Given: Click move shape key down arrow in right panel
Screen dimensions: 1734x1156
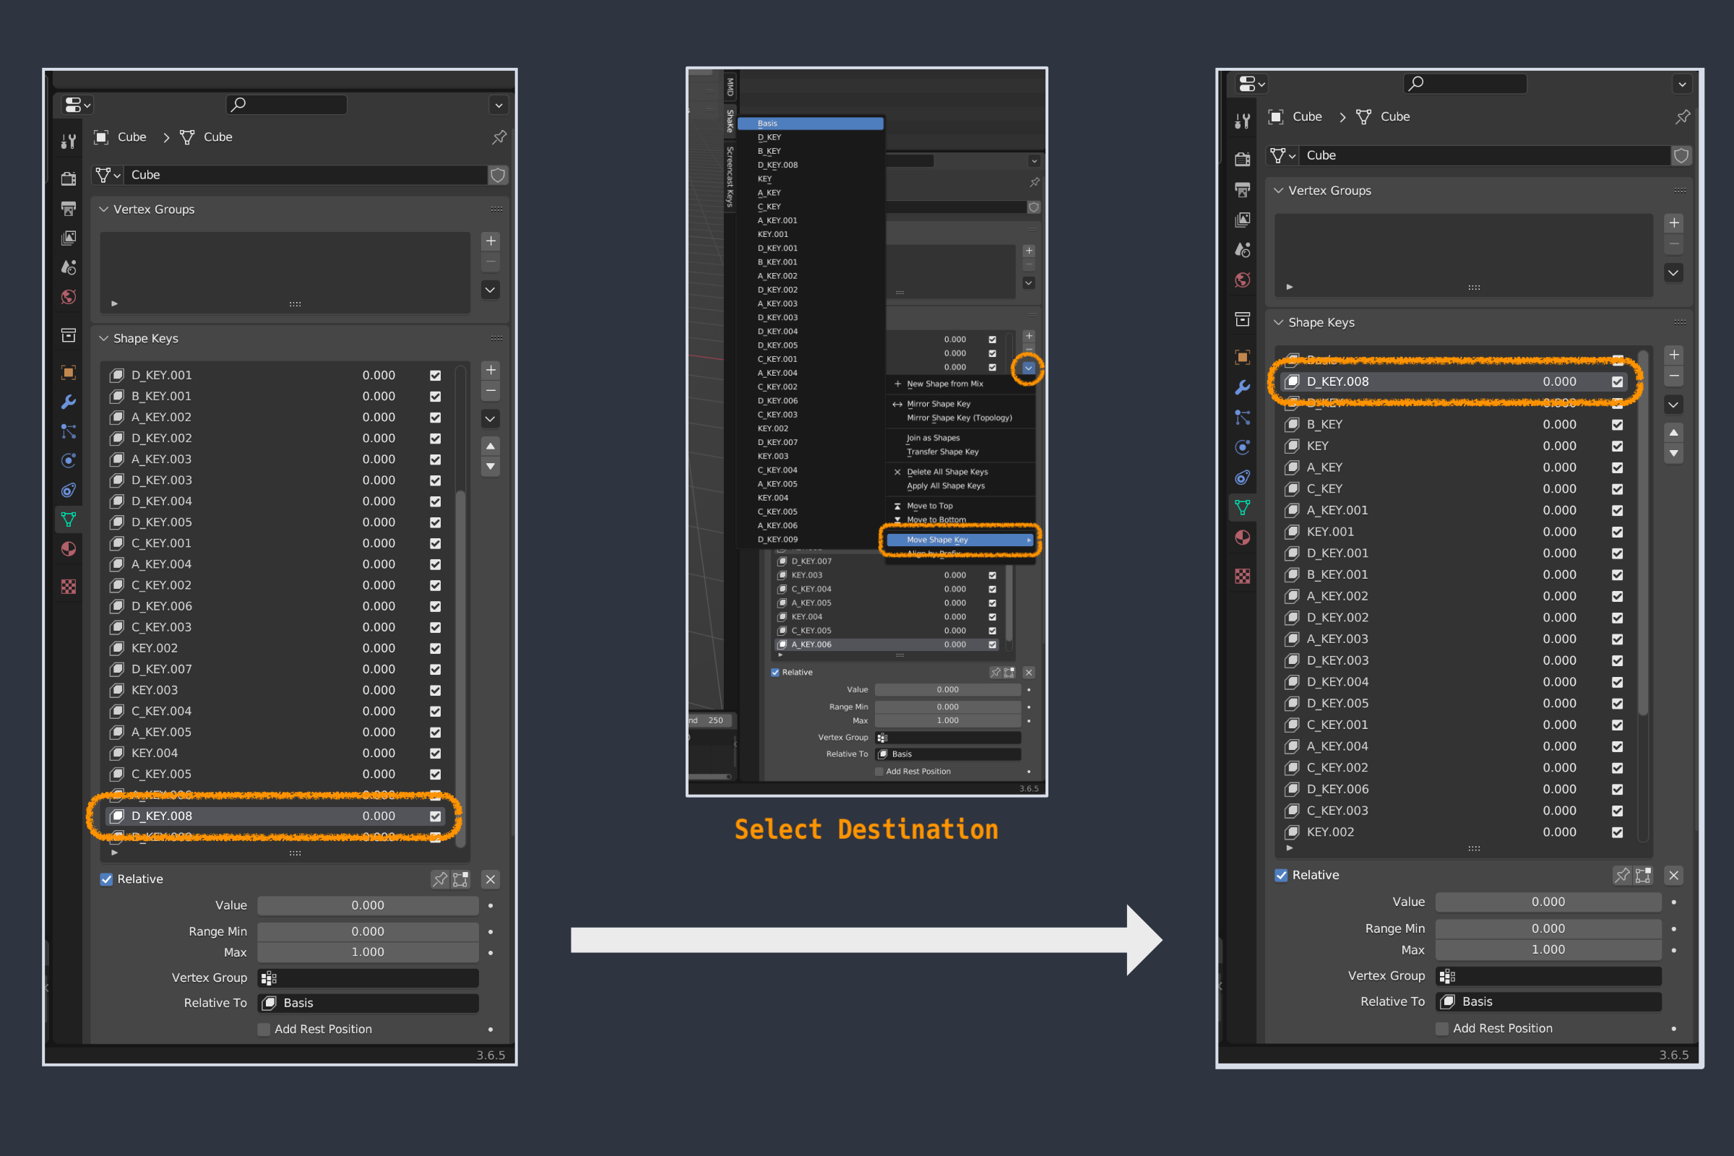Looking at the screenshot, I should click(1673, 454).
